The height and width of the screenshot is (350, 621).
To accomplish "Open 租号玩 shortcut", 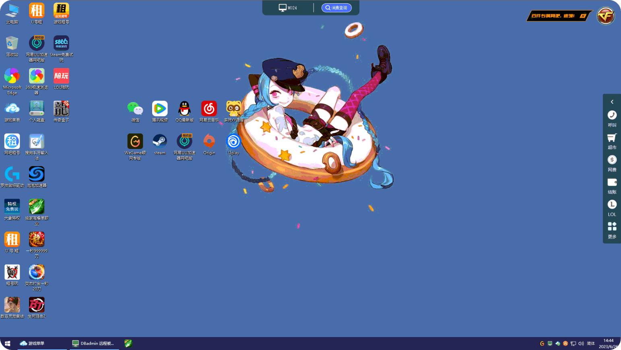I will (12, 275).
